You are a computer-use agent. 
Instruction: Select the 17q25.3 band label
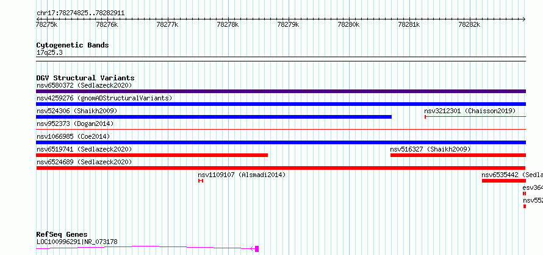[49, 53]
